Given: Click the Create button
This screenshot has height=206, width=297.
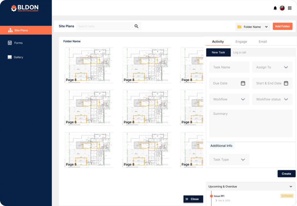Looking at the screenshot, I should pos(286,174).
